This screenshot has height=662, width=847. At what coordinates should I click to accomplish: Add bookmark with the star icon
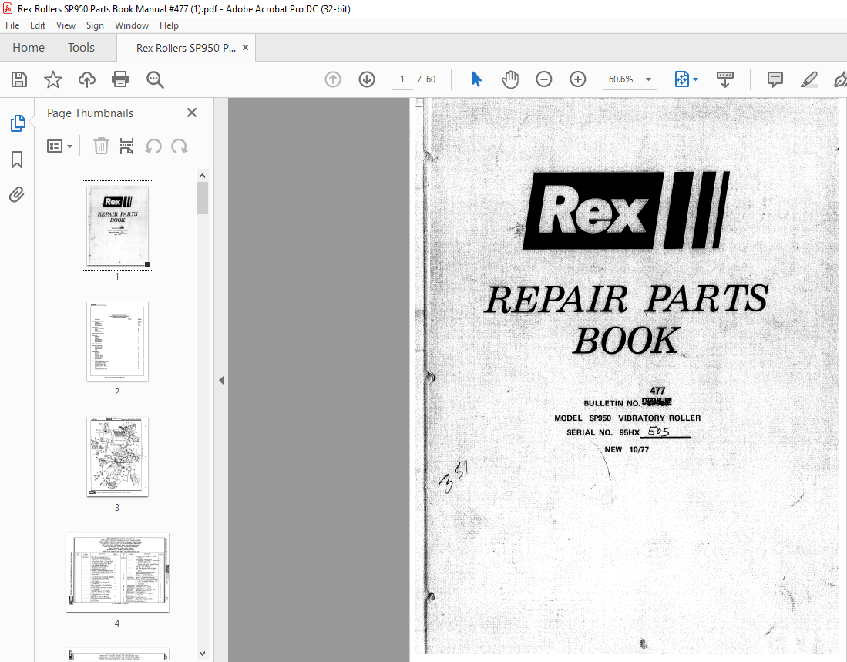(x=53, y=79)
